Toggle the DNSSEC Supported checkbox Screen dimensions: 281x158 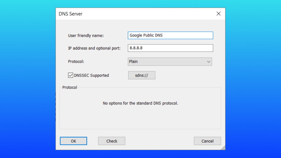coord(71,75)
